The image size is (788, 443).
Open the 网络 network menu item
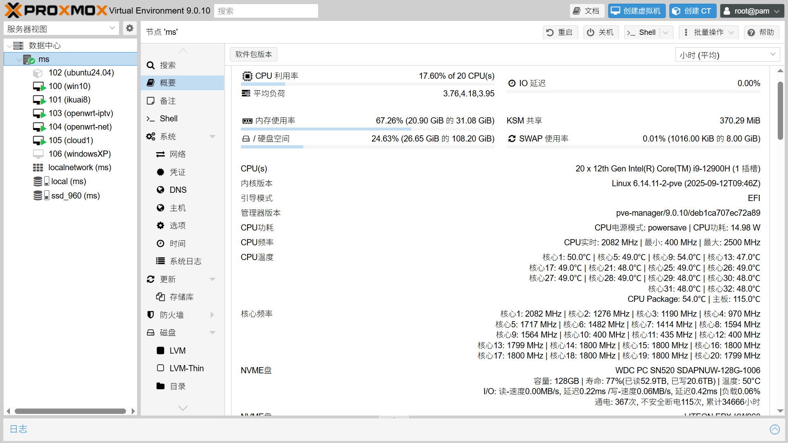coord(177,154)
